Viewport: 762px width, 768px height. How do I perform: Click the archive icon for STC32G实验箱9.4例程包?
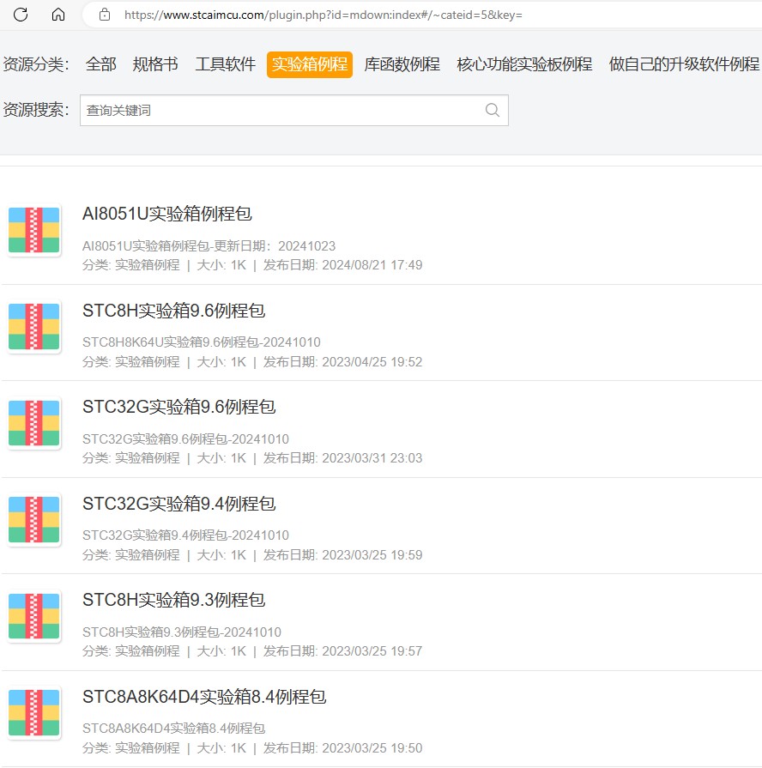coord(34,519)
